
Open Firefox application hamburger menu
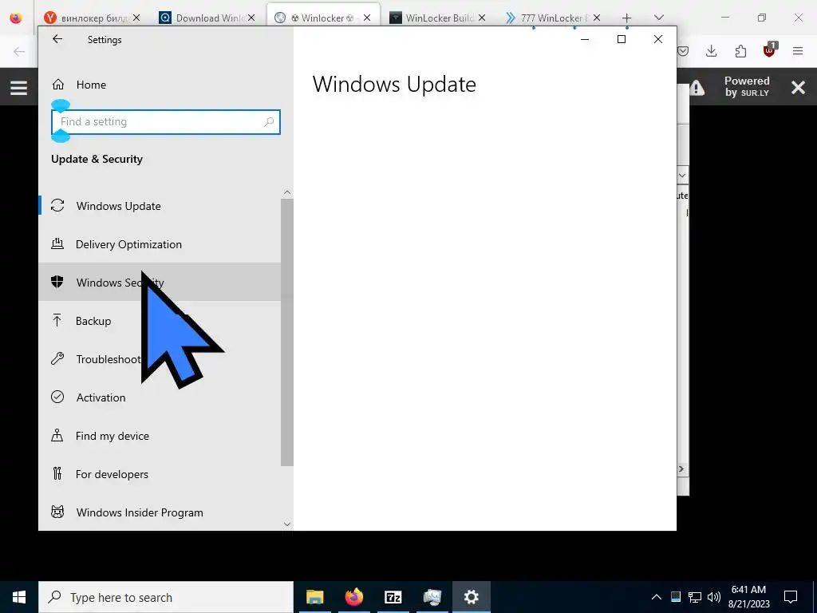click(x=798, y=51)
